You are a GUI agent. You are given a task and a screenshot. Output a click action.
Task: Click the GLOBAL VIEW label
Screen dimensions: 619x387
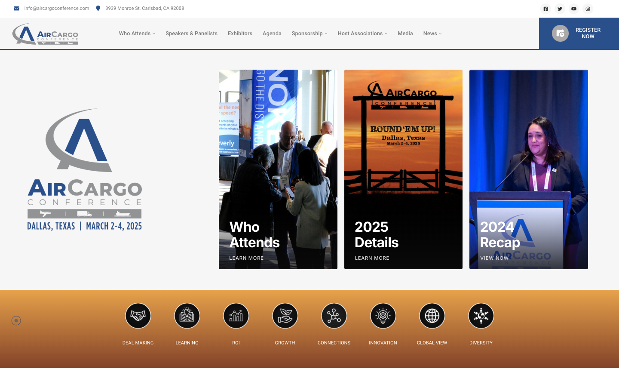tap(432, 343)
